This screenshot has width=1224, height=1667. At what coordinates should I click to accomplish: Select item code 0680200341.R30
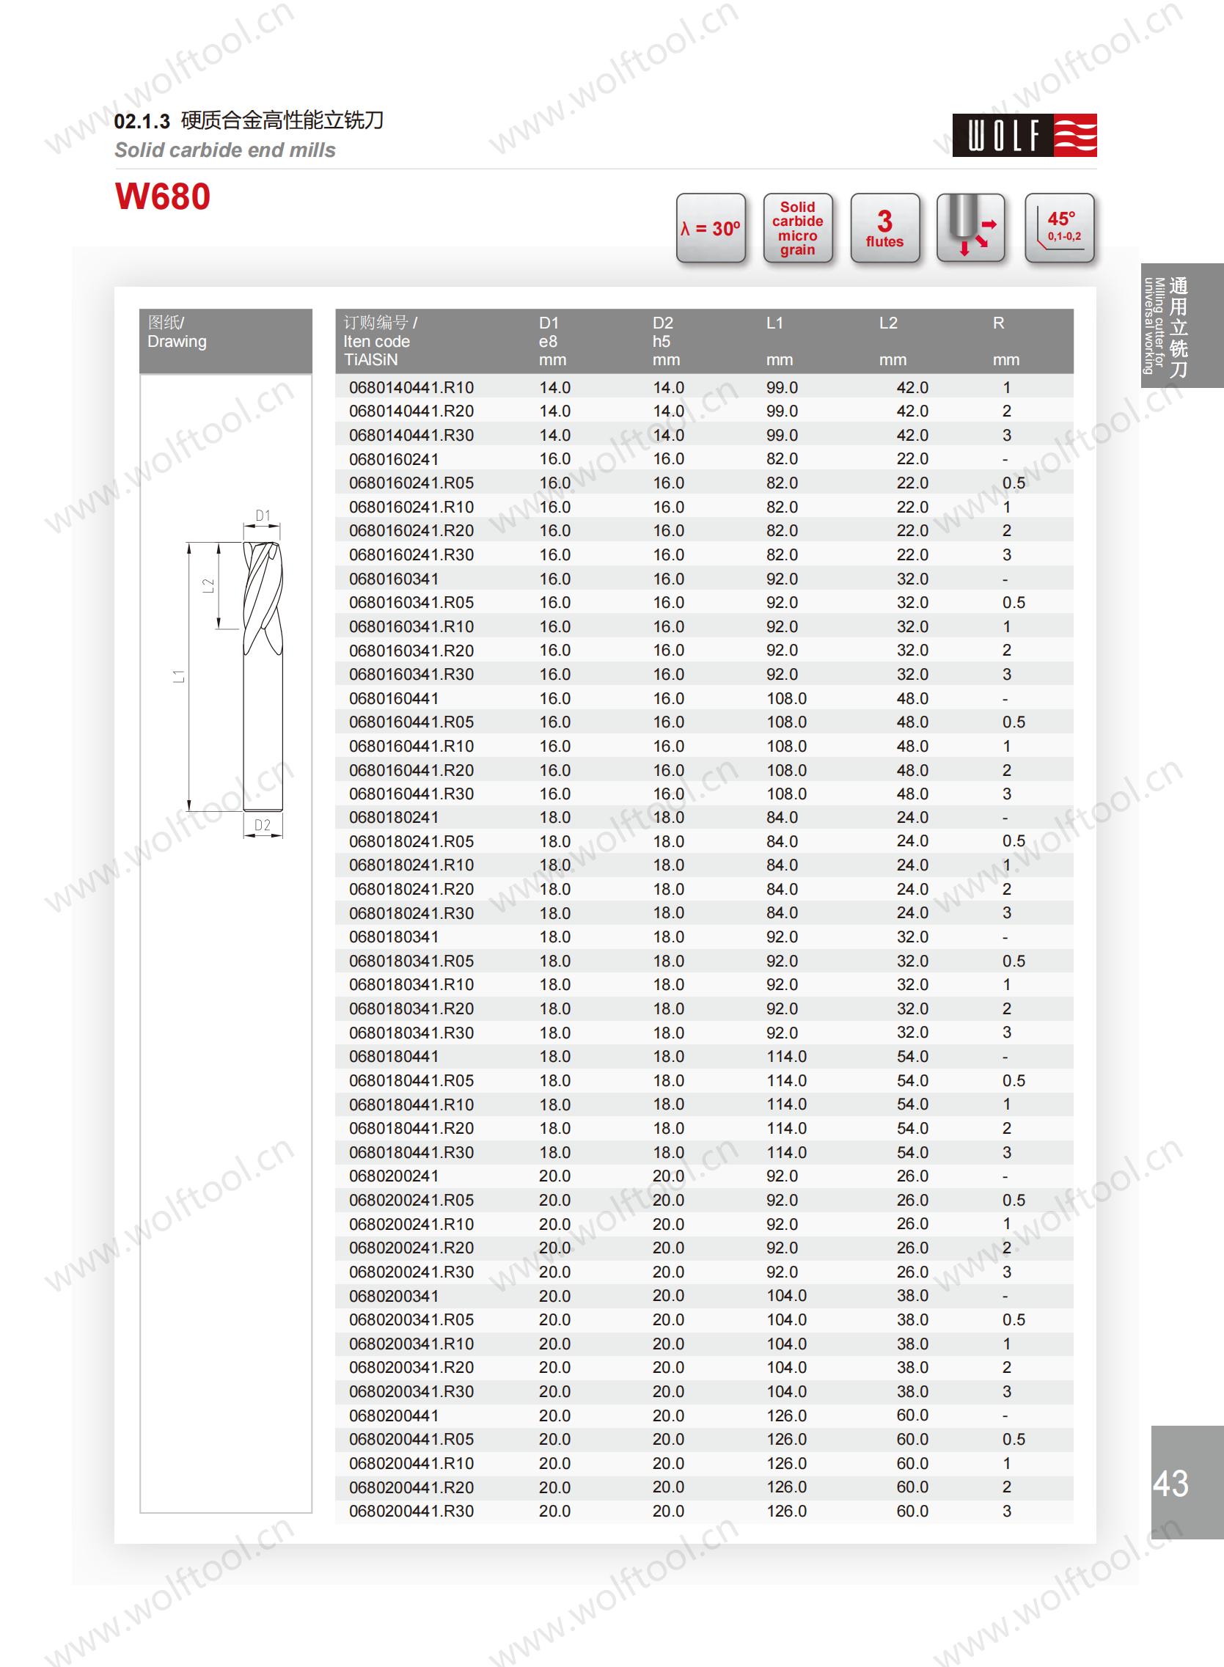point(411,1391)
